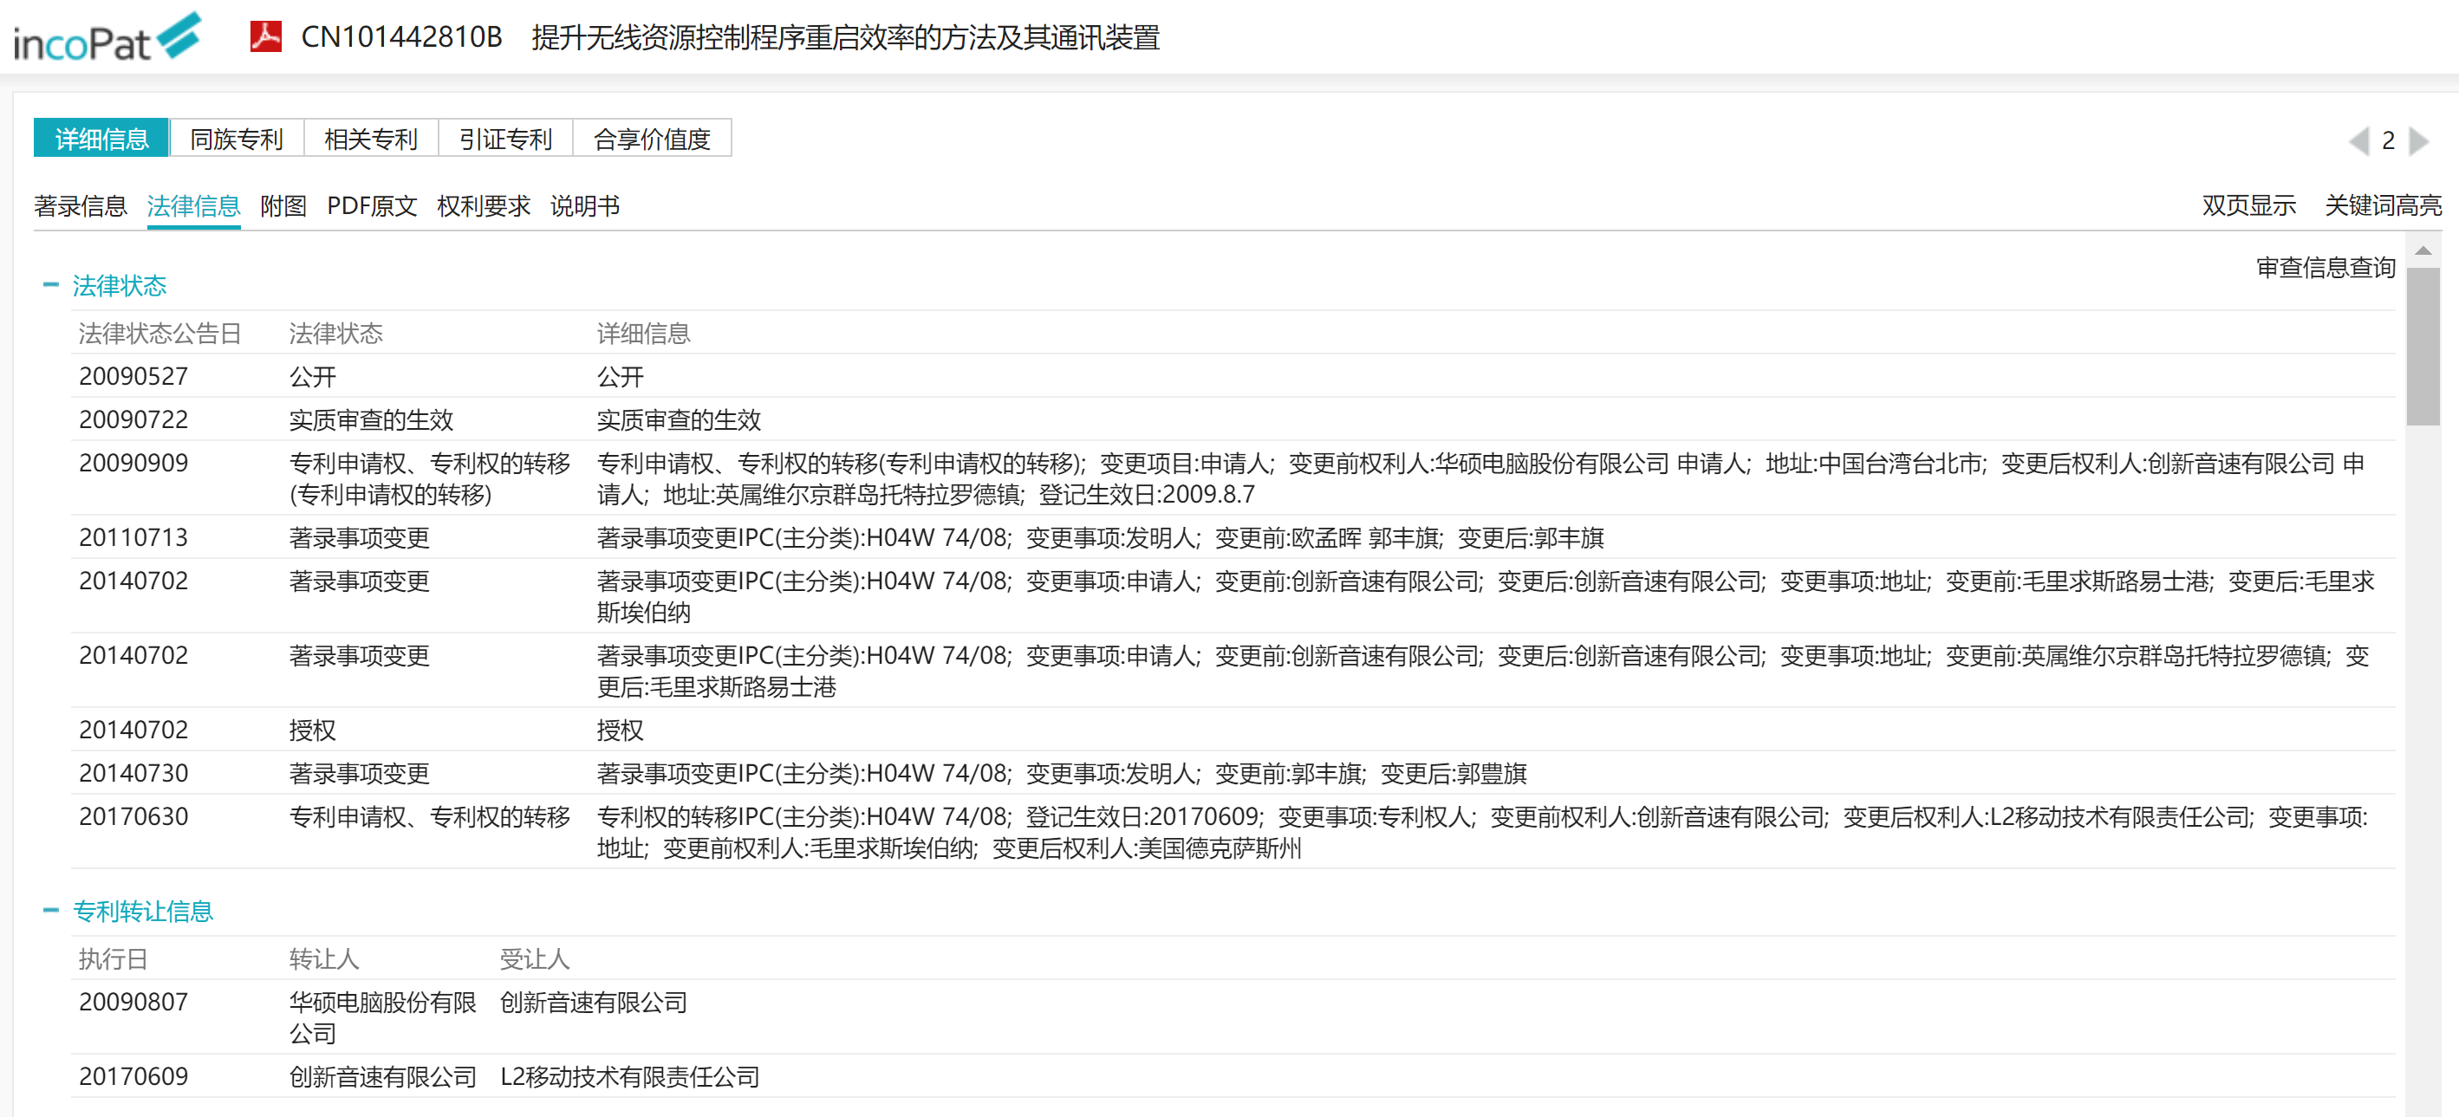Click scrollbar up arrow
This screenshot has width=2459, height=1117.
(x=2423, y=251)
